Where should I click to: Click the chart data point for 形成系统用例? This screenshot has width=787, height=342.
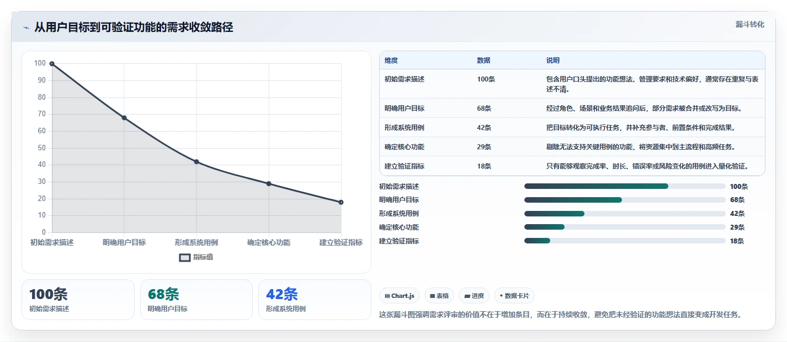tap(196, 162)
